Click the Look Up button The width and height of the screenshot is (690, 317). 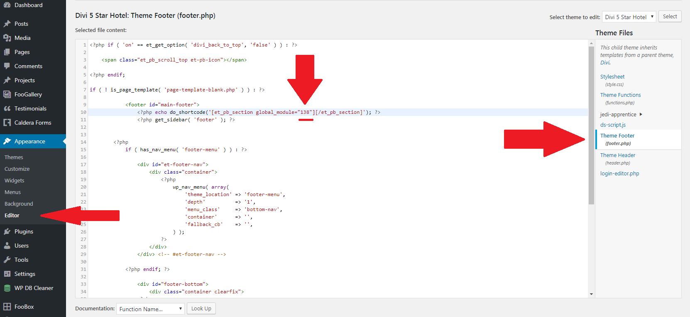point(201,309)
